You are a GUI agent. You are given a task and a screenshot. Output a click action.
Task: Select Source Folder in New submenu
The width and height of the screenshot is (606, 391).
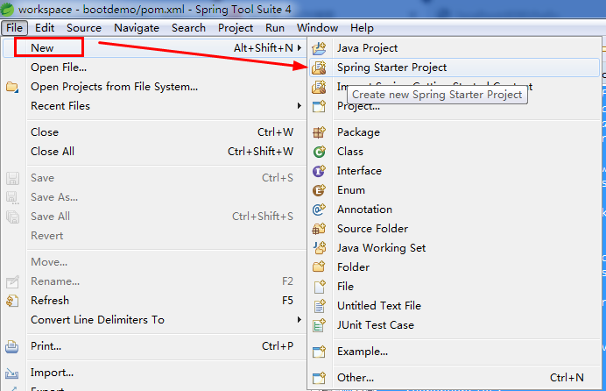(x=454, y=229)
